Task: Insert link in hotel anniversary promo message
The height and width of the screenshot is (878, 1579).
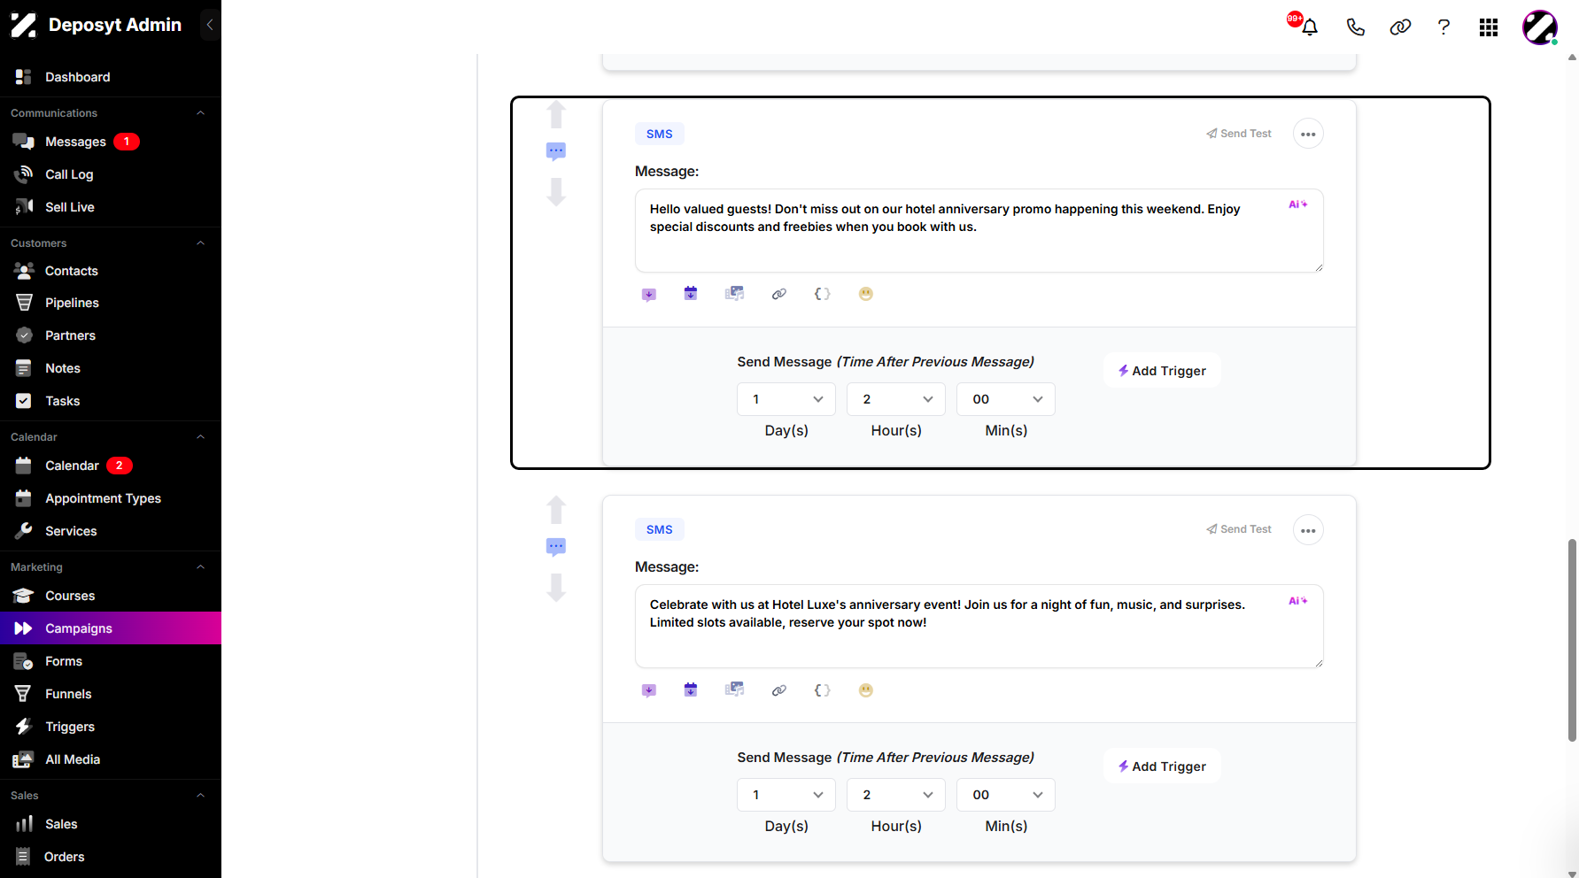Action: [x=779, y=294]
